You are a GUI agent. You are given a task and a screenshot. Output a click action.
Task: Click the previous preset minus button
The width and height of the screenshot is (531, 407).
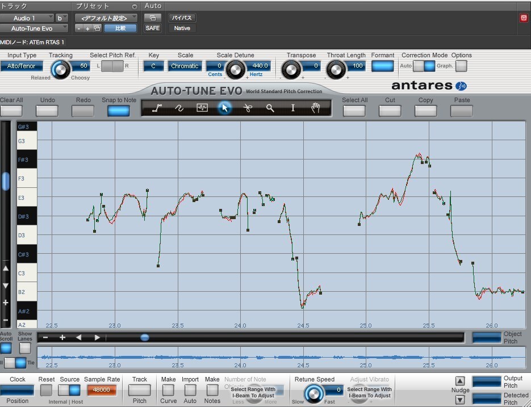tap(78, 28)
